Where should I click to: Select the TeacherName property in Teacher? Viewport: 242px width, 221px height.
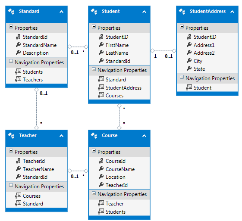(x=38, y=169)
